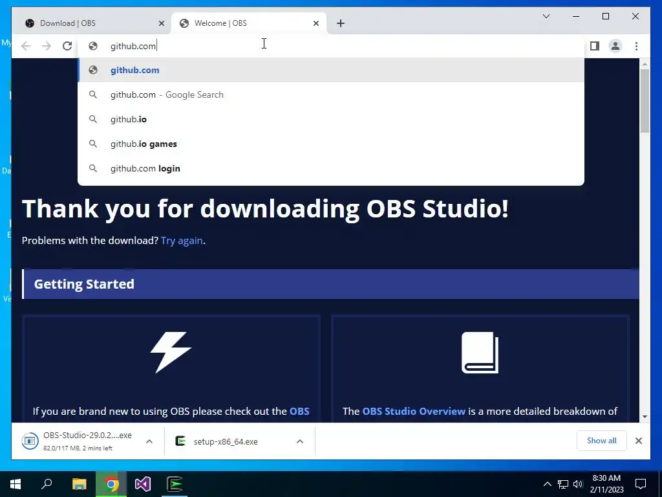
Task: Choose the github.com URL suggestion
Action: tap(331, 70)
